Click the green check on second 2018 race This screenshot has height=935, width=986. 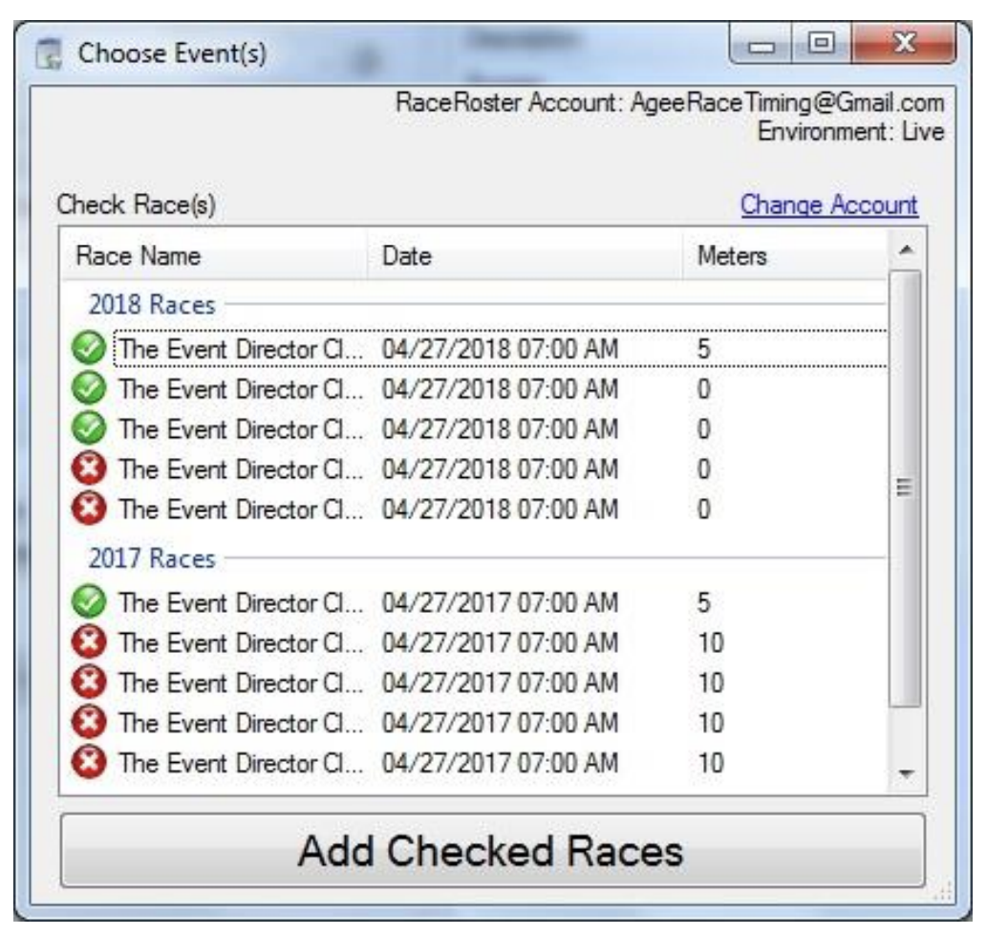(x=88, y=389)
